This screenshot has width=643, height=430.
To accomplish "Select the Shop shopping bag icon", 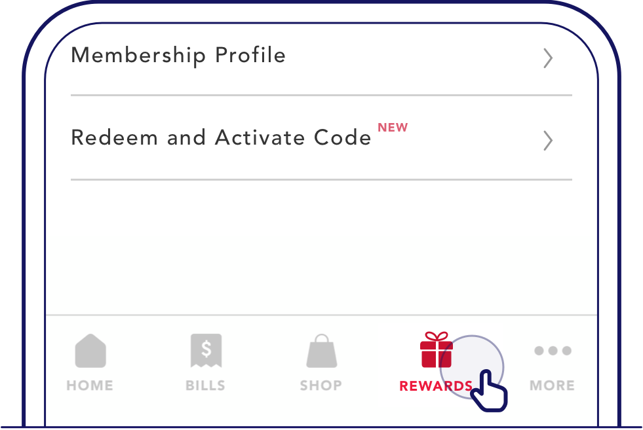I will 321,351.
